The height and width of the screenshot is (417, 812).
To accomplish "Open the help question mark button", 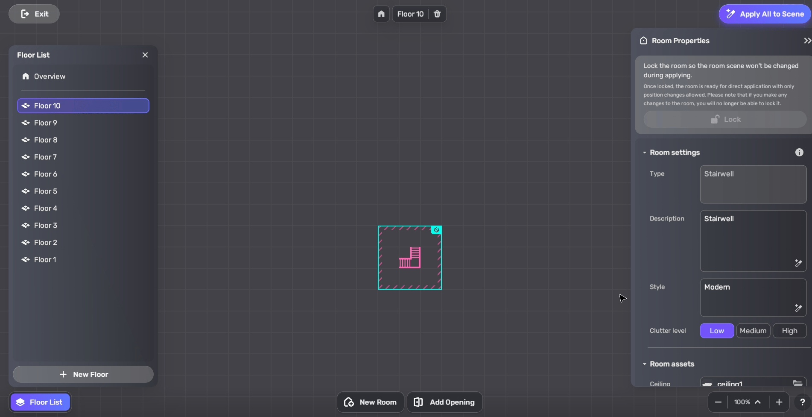I will point(802,402).
